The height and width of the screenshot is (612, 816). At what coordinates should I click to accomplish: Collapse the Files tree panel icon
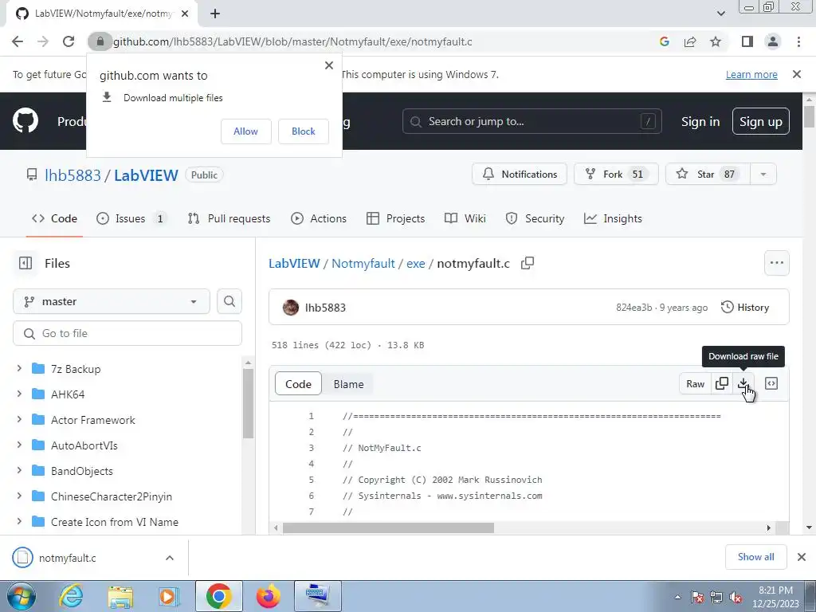25,263
